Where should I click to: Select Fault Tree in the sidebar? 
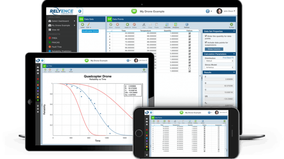(57, 47)
